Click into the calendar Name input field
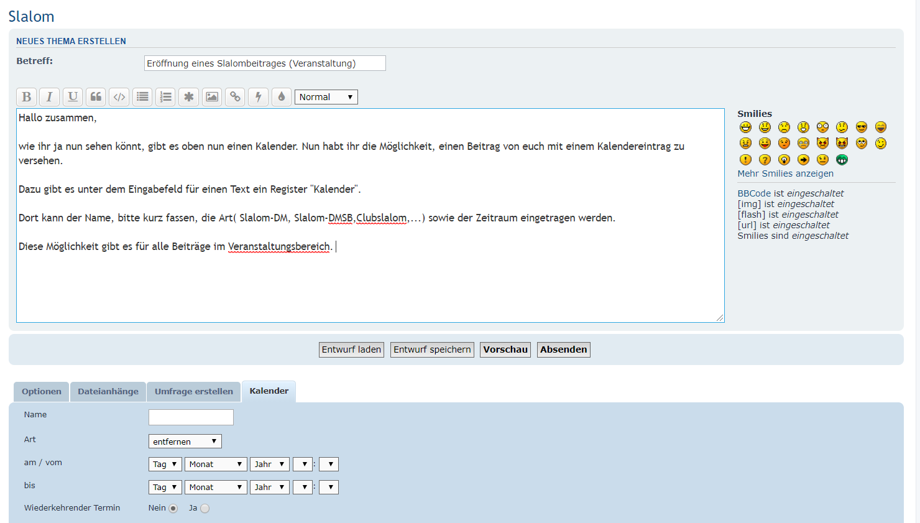This screenshot has width=920, height=523. tap(191, 417)
